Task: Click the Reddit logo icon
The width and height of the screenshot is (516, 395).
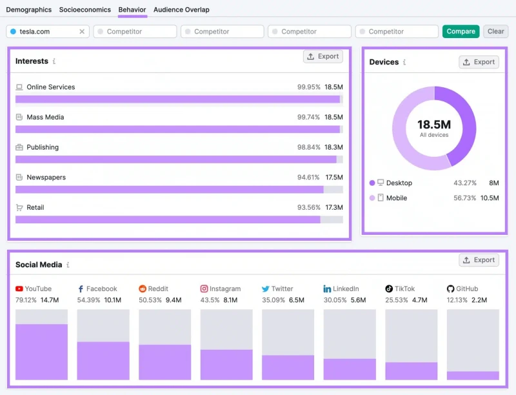Action: [x=143, y=289]
